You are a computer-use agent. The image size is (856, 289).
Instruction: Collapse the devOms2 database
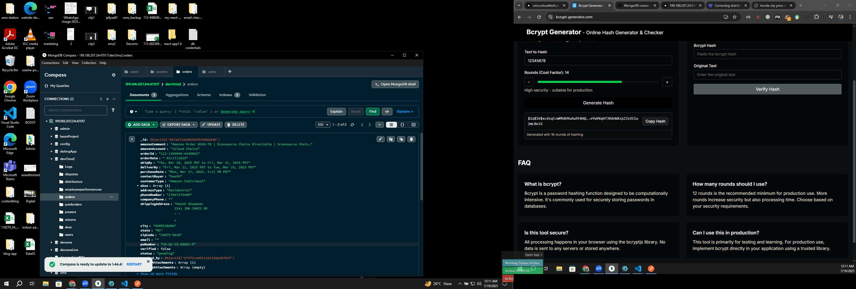[51, 159]
